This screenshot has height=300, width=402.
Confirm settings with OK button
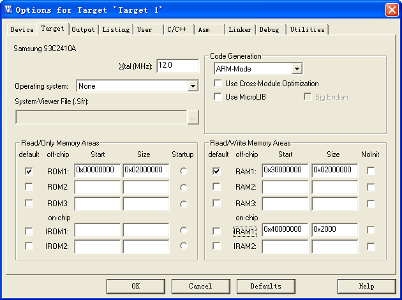pyautogui.click(x=136, y=287)
